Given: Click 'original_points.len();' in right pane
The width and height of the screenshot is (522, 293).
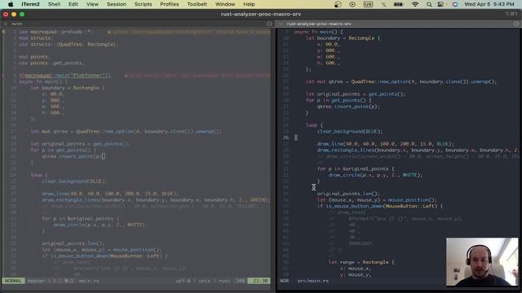Looking at the screenshot, I should tap(348, 194).
